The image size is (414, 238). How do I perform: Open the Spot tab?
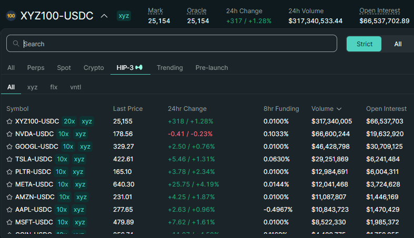click(64, 68)
